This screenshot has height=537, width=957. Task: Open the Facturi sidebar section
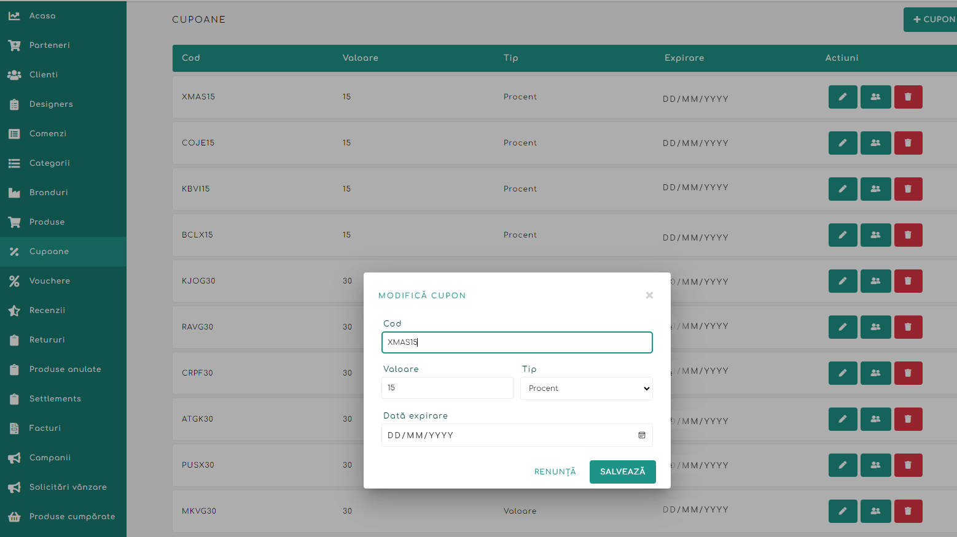(x=45, y=428)
